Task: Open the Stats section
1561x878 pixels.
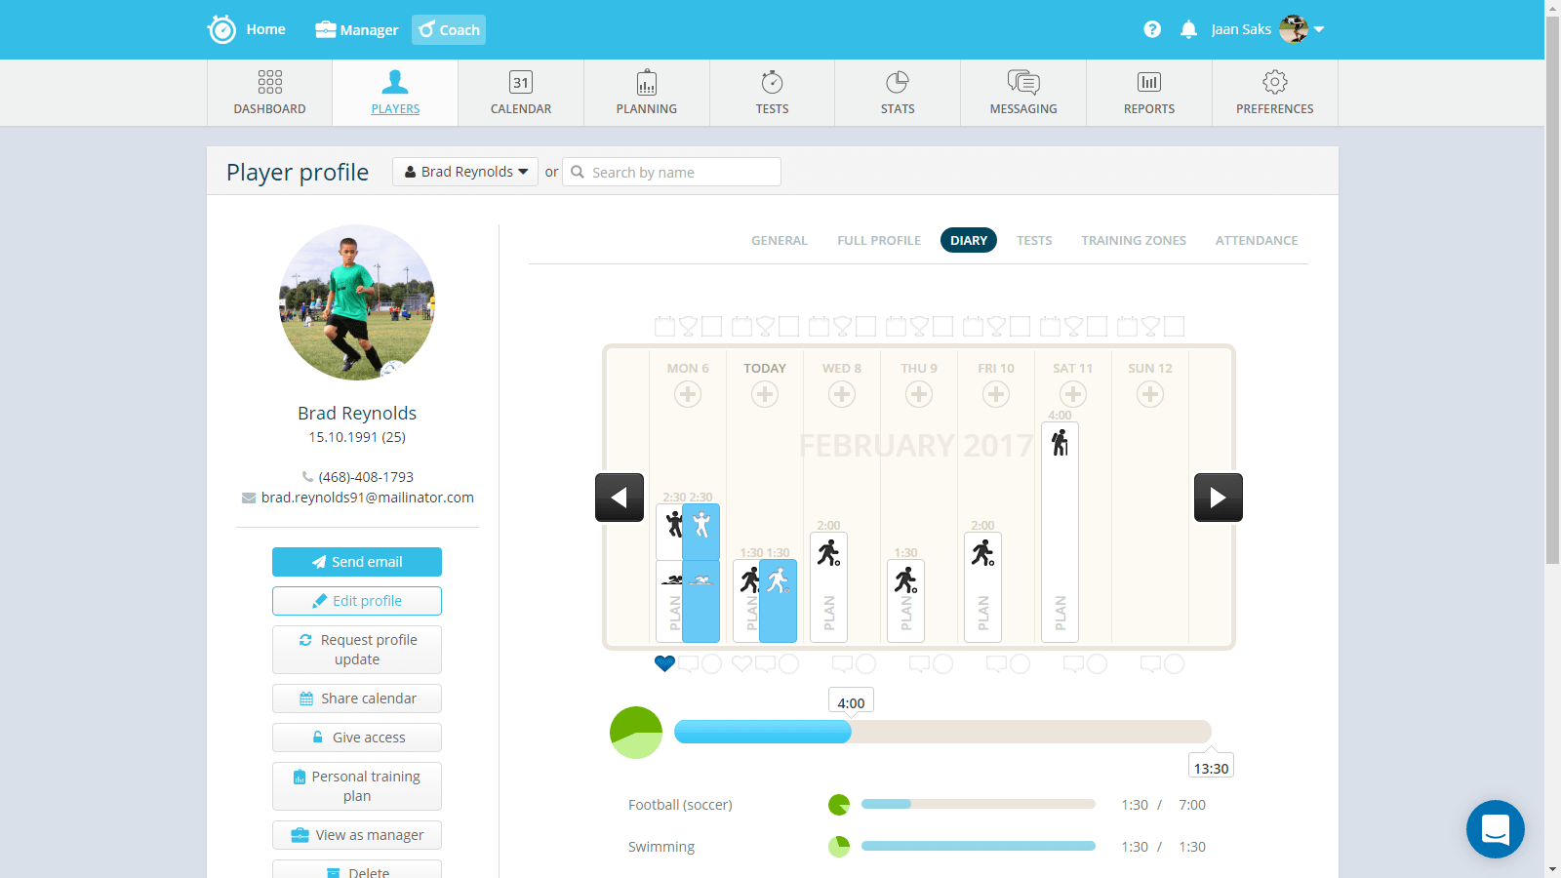Action: click(x=898, y=93)
